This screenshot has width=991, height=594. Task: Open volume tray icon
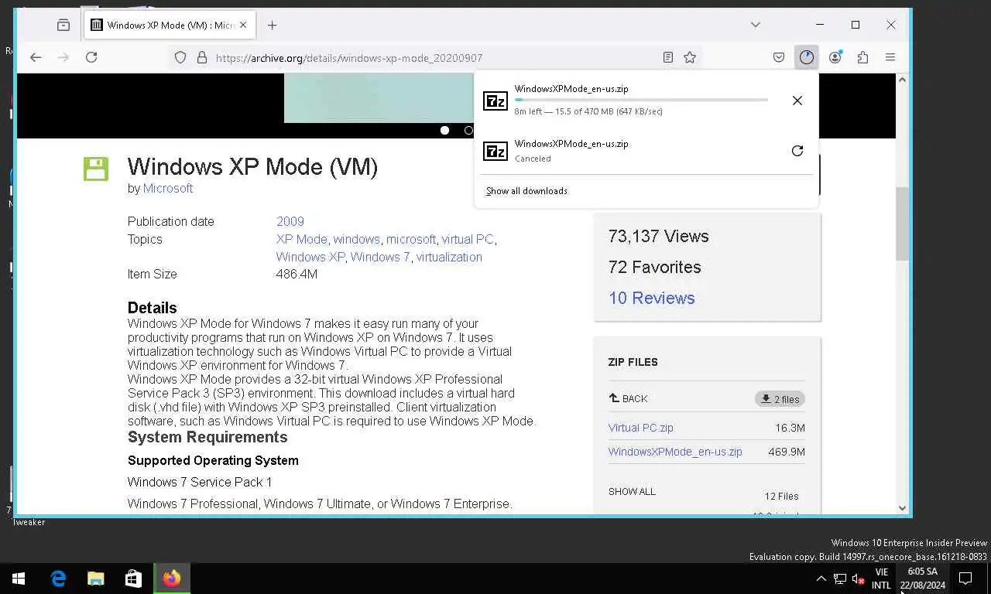[858, 579]
